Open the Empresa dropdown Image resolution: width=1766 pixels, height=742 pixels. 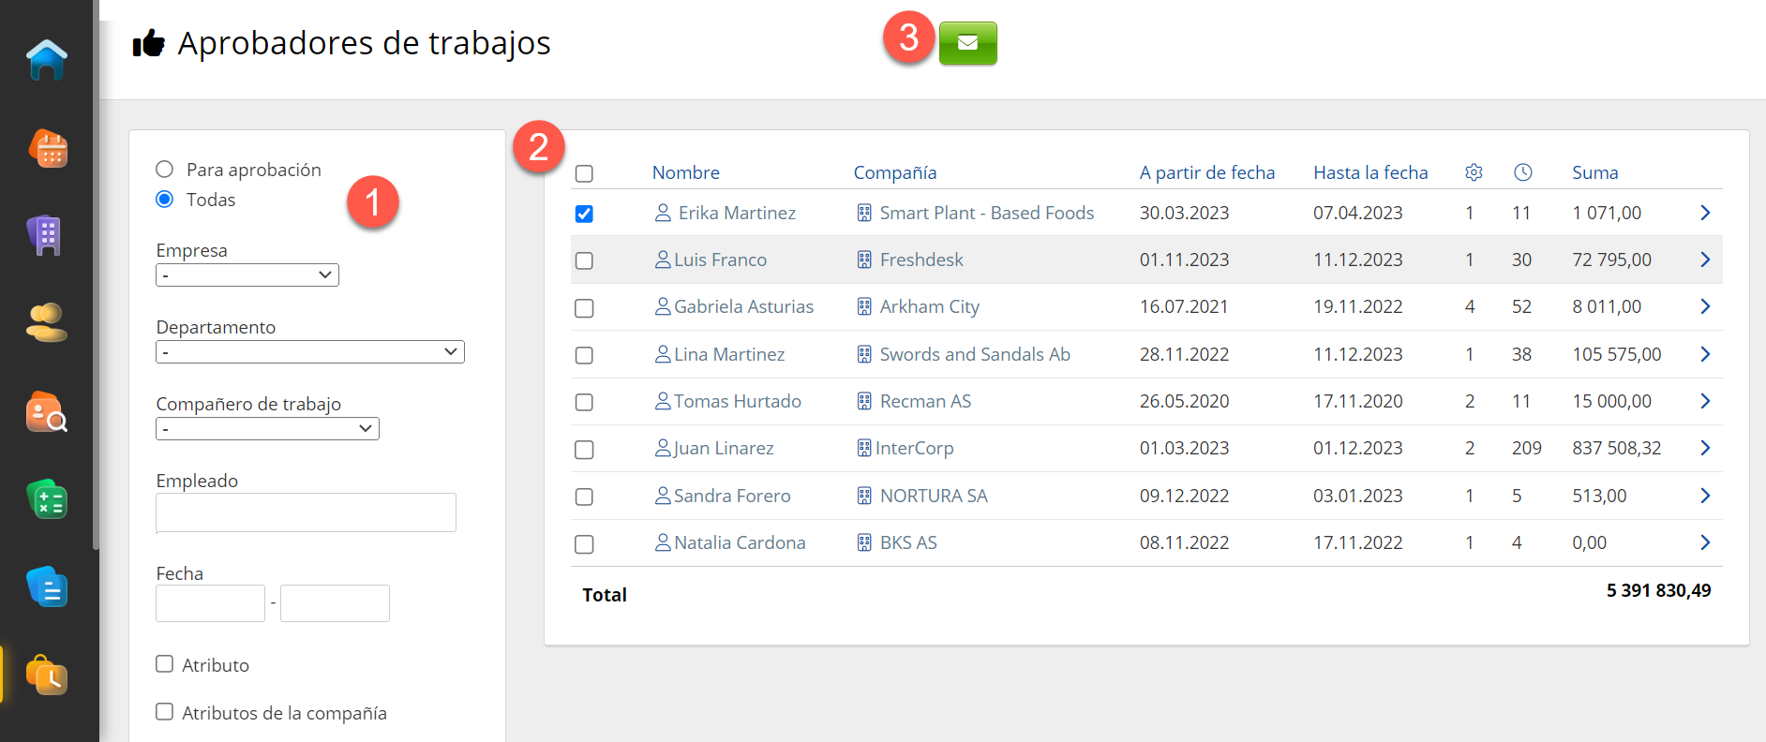247,275
